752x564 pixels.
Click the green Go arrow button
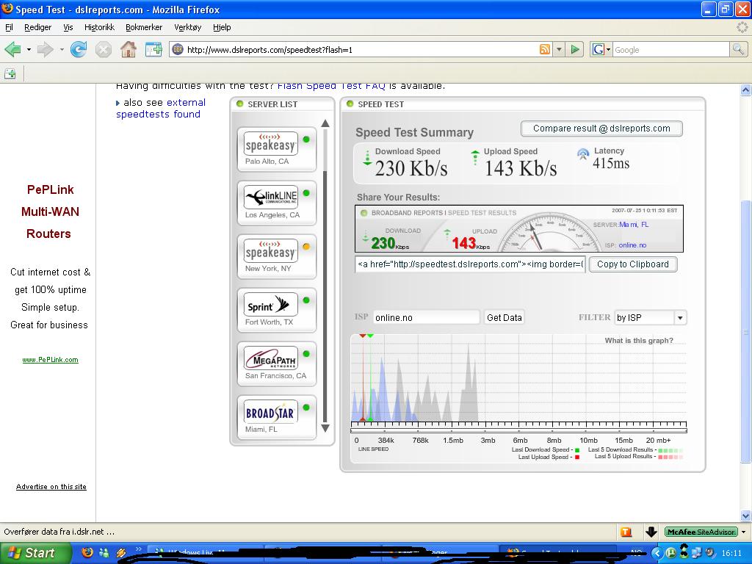(x=575, y=49)
